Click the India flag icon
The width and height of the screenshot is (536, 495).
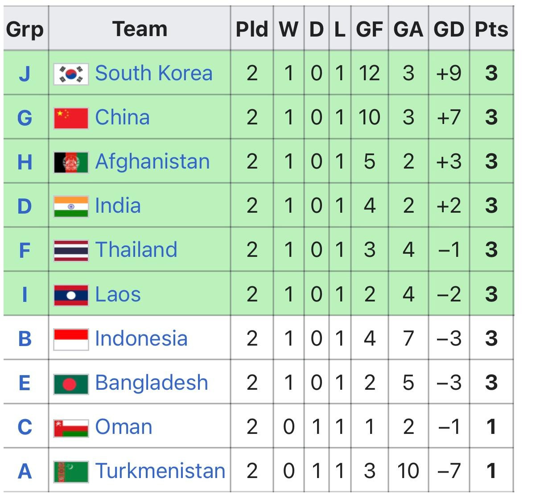tap(71, 206)
